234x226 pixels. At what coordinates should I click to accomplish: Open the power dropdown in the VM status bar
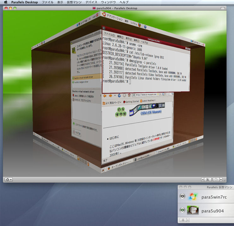click(9, 180)
